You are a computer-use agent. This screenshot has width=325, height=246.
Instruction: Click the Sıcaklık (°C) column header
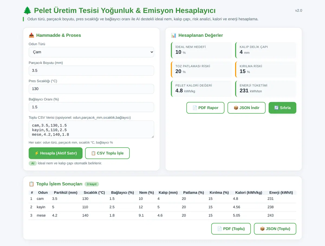tap(94, 193)
